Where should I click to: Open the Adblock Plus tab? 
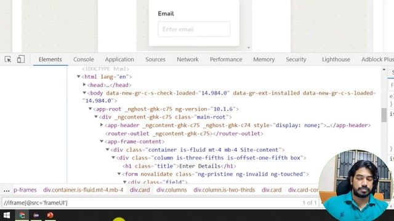(x=377, y=60)
